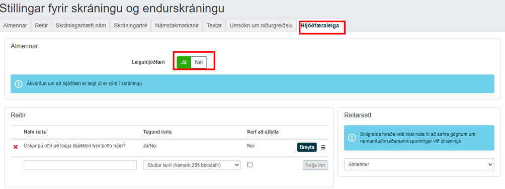Set Leiguhljóðfæri toggle to Já
This screenshot has height=189, width=505.
tap(184, 62)
